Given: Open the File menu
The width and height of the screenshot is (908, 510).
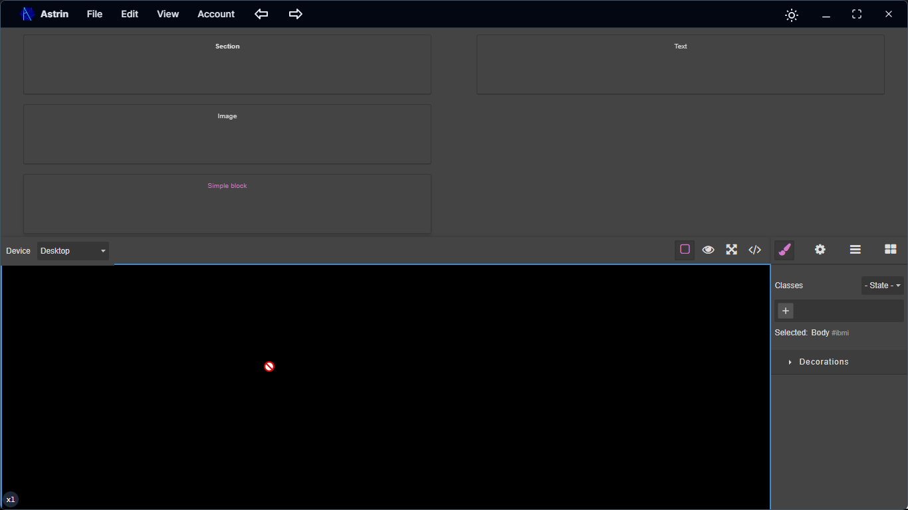Looking at the screenshot, I should (x=94, y=14).
